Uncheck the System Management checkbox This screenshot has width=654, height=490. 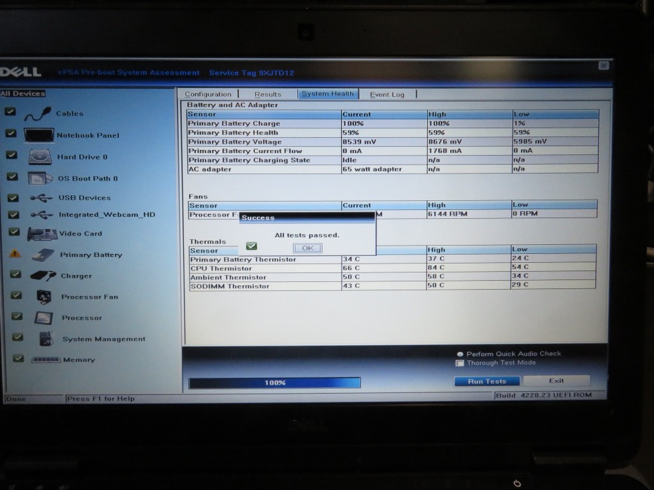coord(17,337)
